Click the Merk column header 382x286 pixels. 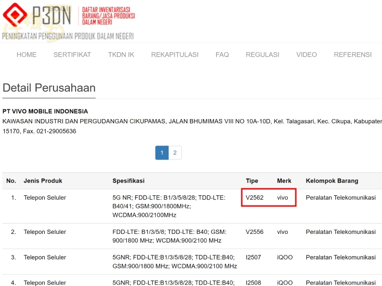click(x=284, y=180)
